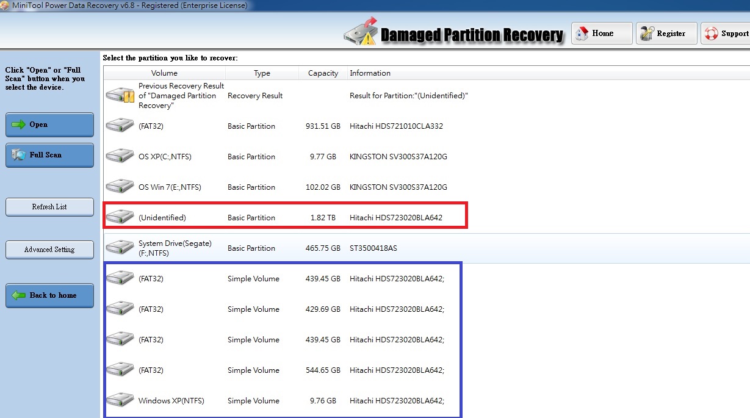Select drive icon of OS XP partition
This screenshot has height=418, width=750.
[120, 156]
